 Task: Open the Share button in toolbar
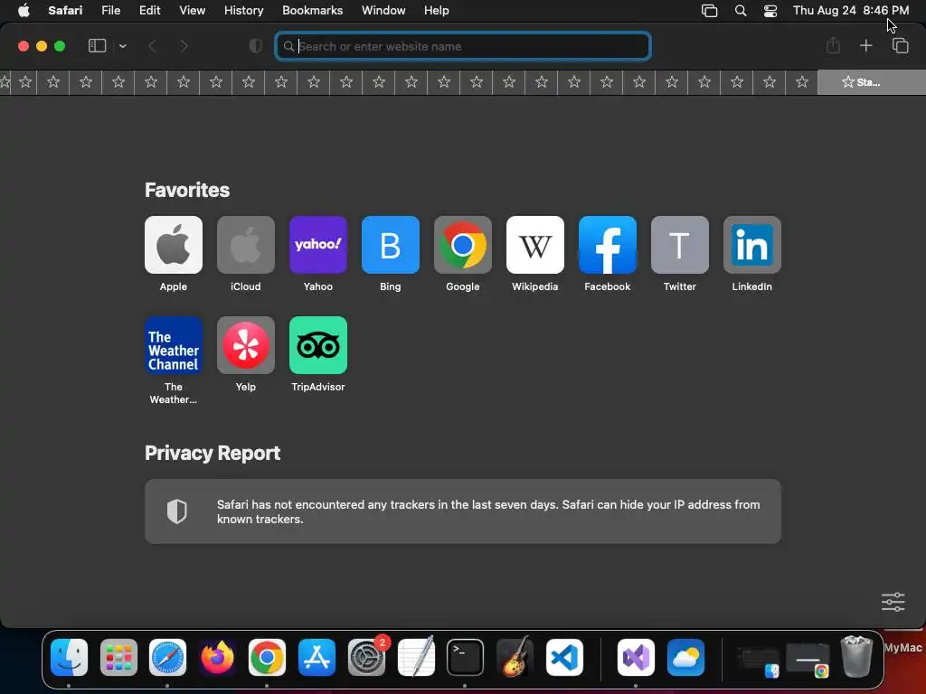point(833,45)
